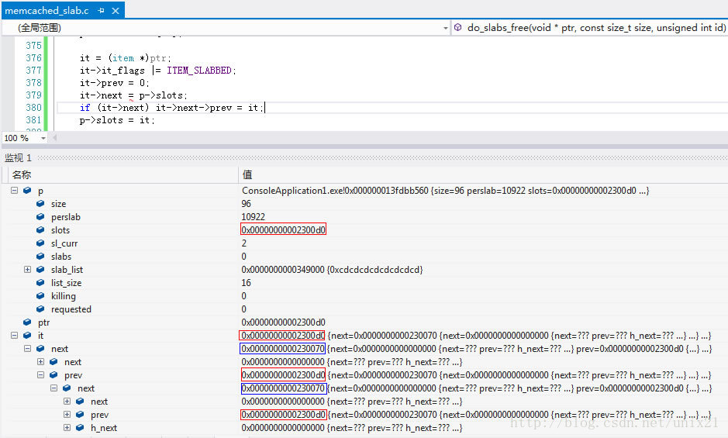Open the 100 % zoom dropdown
Viewport: 728px width, 438px height.
point(43,138)
